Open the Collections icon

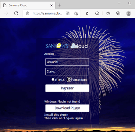(118, 13)
